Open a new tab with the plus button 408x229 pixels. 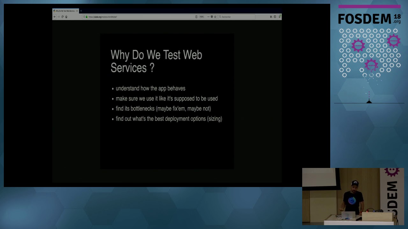tap(81, 11)
